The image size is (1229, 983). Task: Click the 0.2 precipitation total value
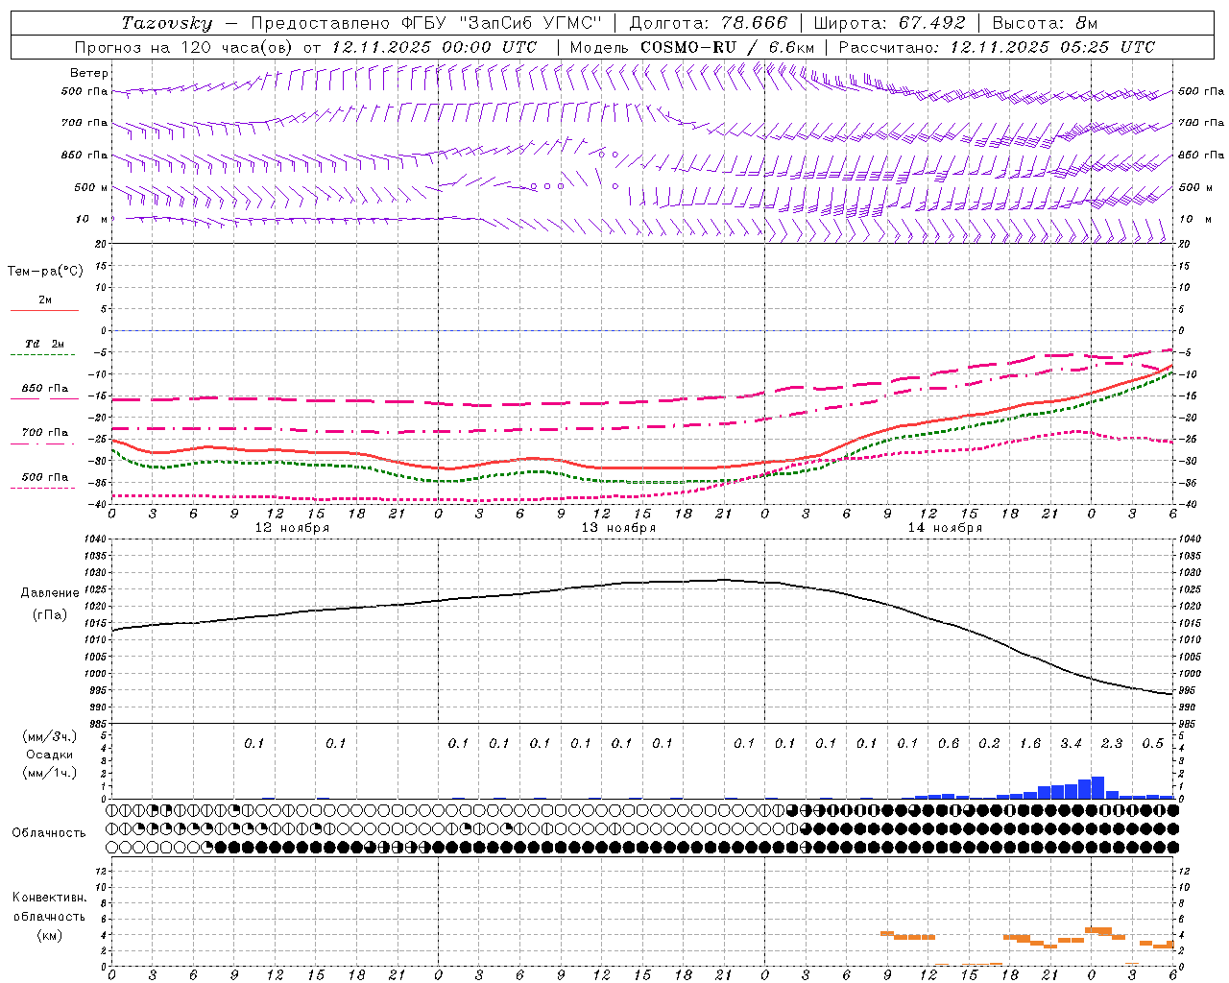pos(989,744)
